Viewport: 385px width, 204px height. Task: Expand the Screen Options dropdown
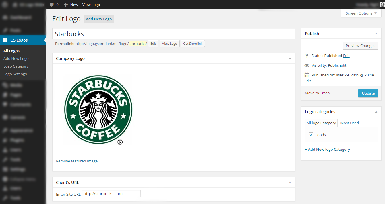tap(361, 13)
